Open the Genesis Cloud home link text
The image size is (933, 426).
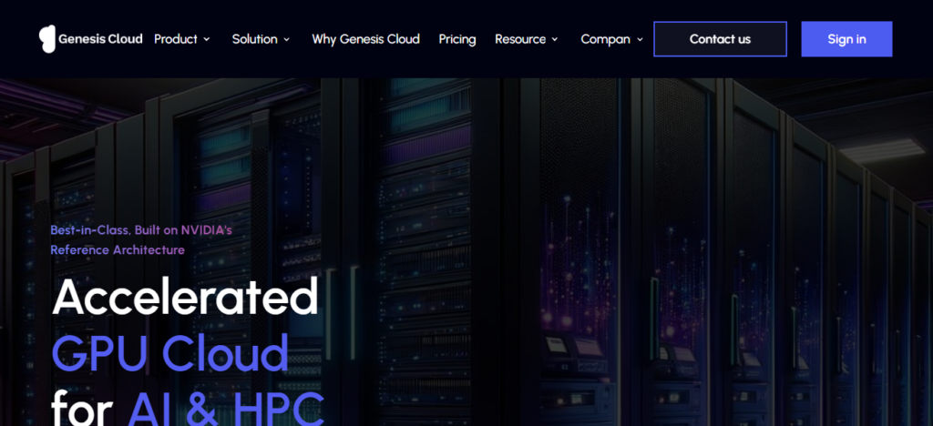click(x=100, y=39)
